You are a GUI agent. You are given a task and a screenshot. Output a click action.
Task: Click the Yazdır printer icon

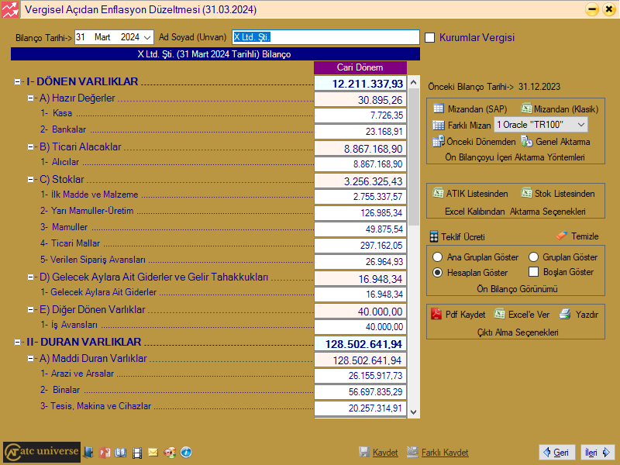tap(565, 315)
